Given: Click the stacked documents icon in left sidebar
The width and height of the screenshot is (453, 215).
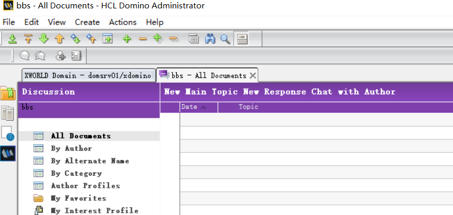Looking at the screenshot, I should click(7, 113).
